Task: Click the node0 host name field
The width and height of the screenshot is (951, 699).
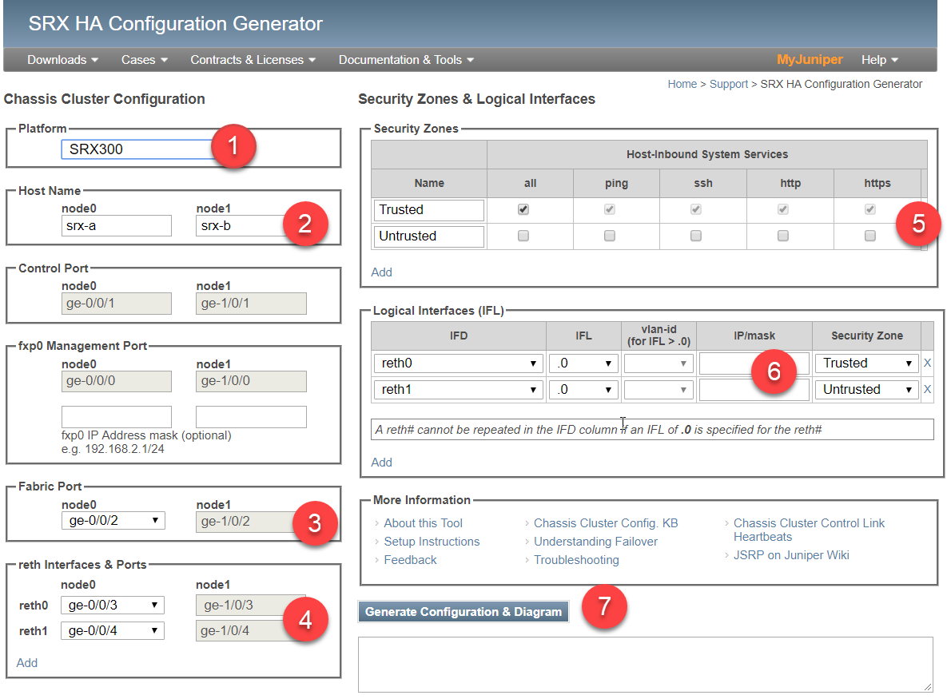Action: [117, 226]
